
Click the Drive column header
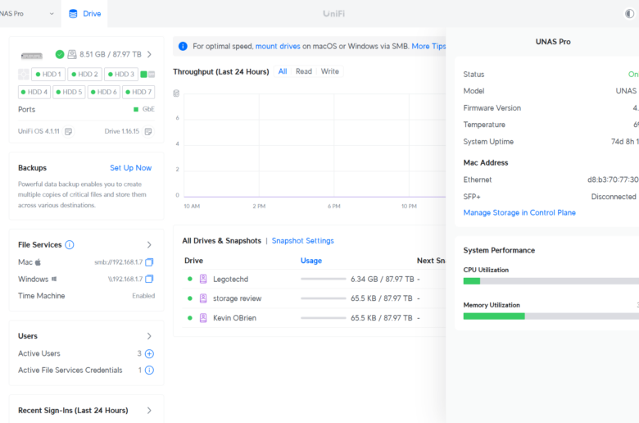point(193,261)
